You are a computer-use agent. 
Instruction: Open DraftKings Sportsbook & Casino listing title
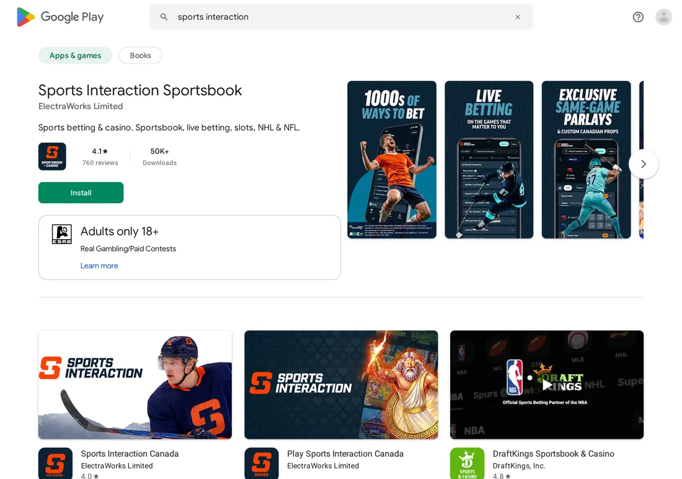(553, 454)
